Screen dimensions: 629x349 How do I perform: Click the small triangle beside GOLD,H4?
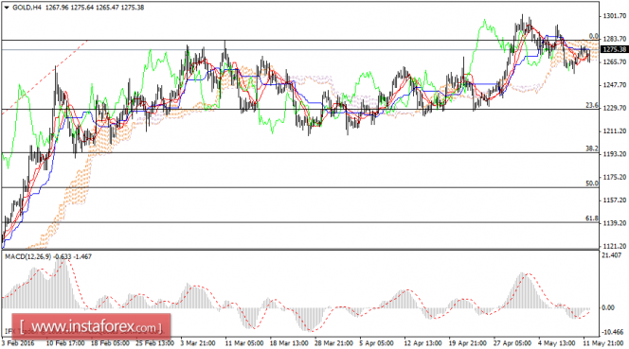[x=7, y=8]
